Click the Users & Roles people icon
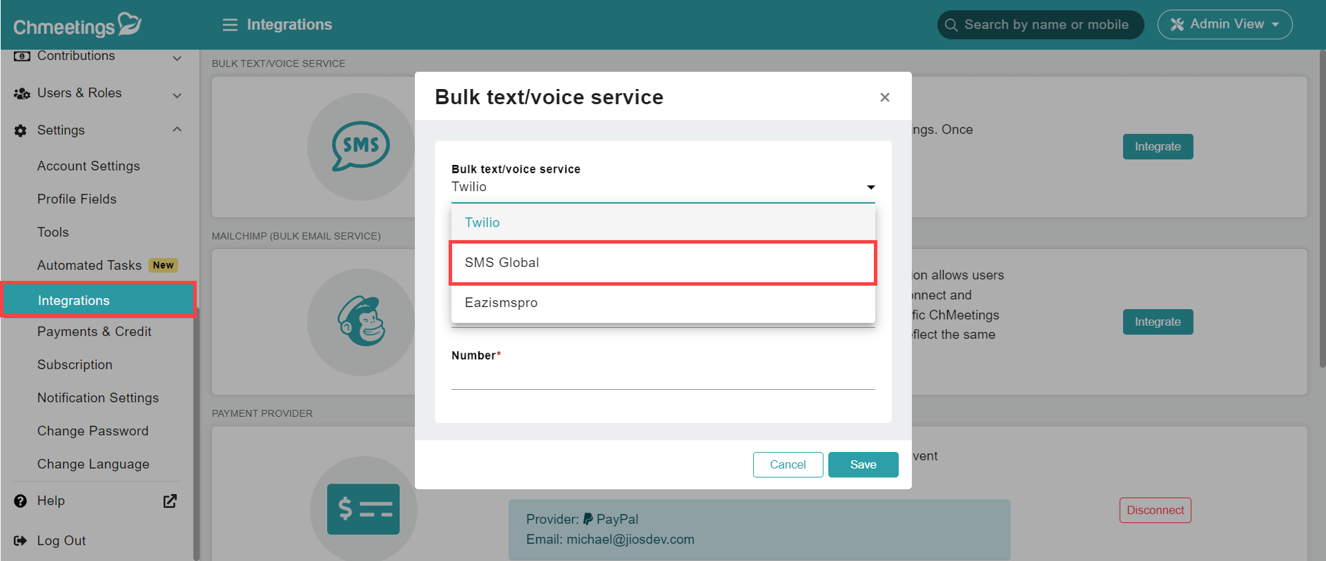 (x=22, y=93)
